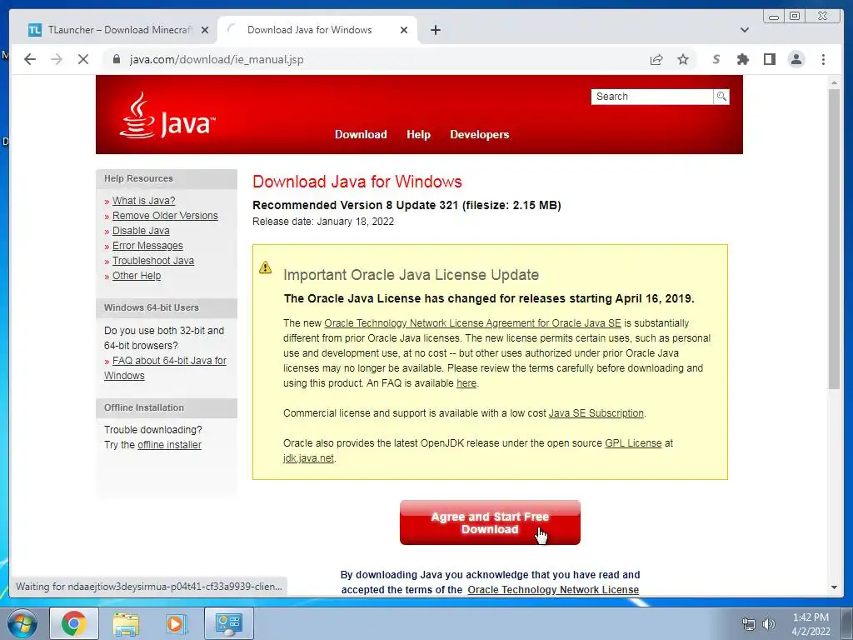
Task: Open File Explorer from taskbar
Action: [125, 624]
